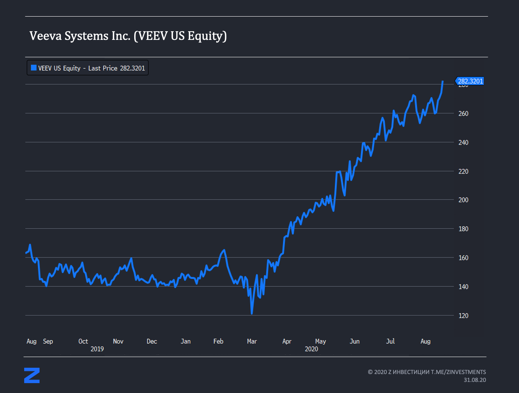
Task: Click the '2020' year label under the axis
Action: tap(312, 349)
